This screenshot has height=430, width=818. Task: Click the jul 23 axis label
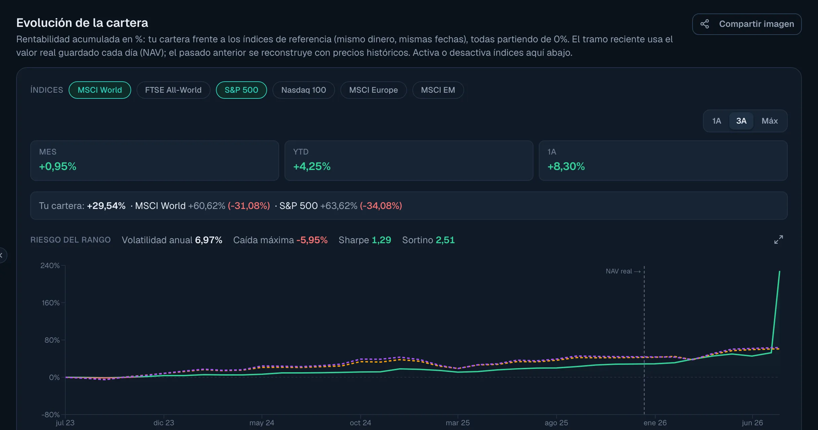point(65,423)
